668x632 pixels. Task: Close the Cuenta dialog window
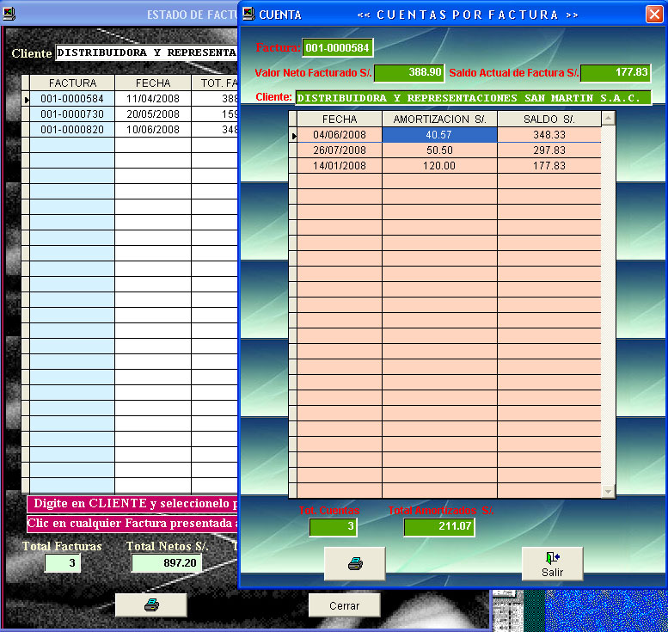point(654,15)
